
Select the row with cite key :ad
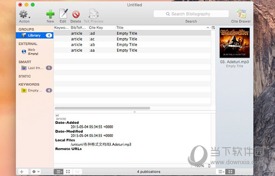point(132,34)
